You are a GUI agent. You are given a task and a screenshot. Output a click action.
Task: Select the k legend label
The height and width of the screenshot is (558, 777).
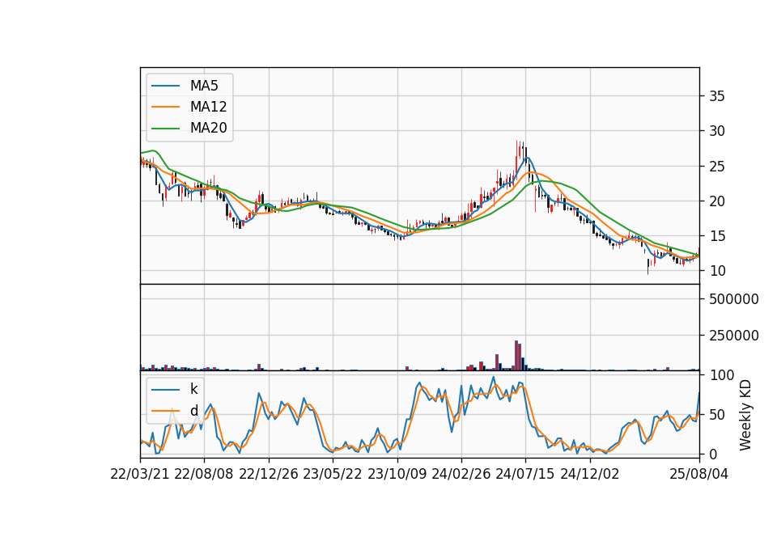[x=193, y=389]
